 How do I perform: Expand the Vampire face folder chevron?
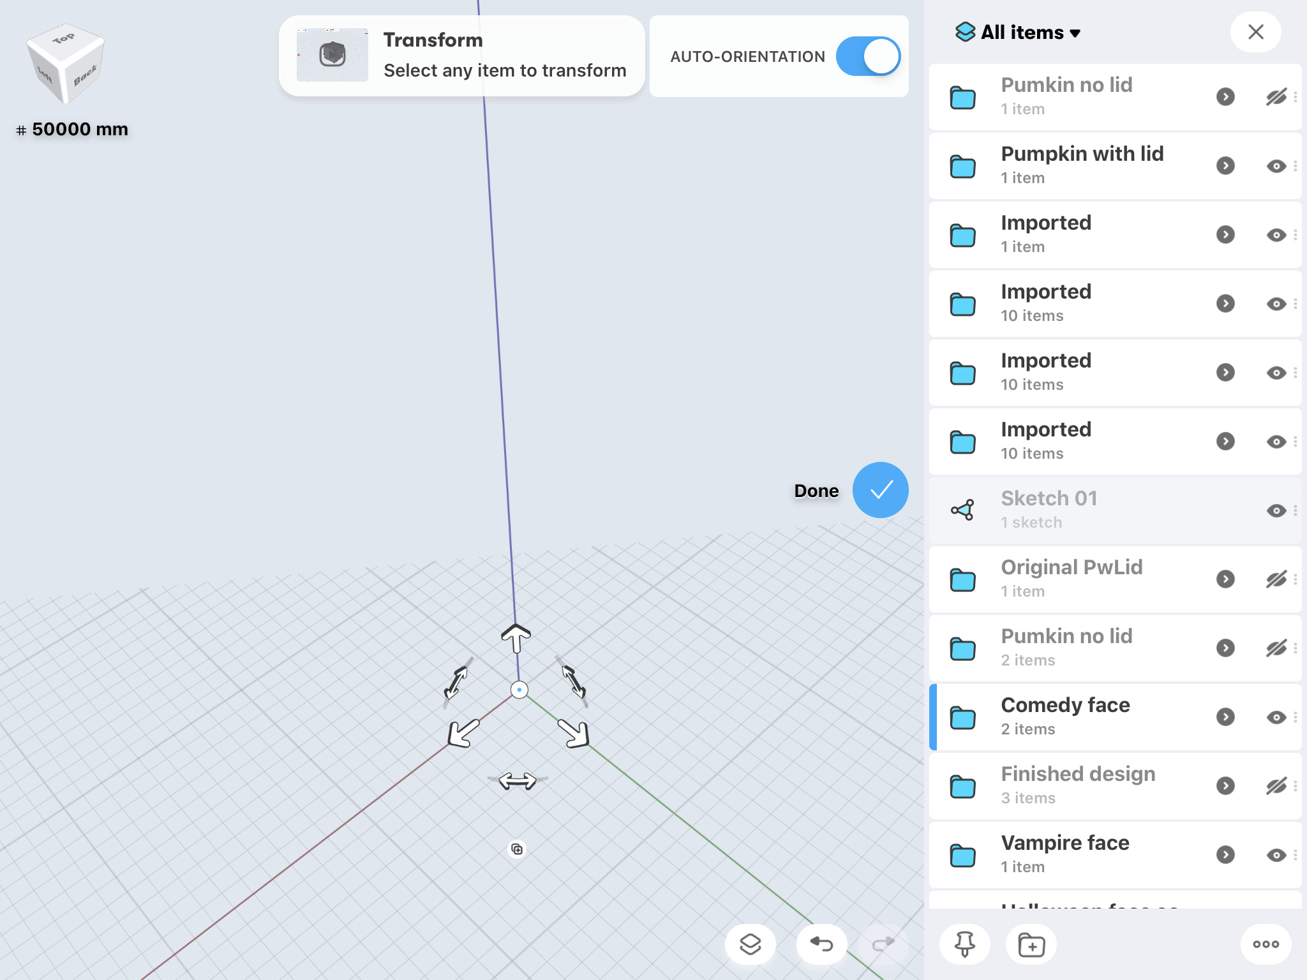click(x=1225, y=855)
